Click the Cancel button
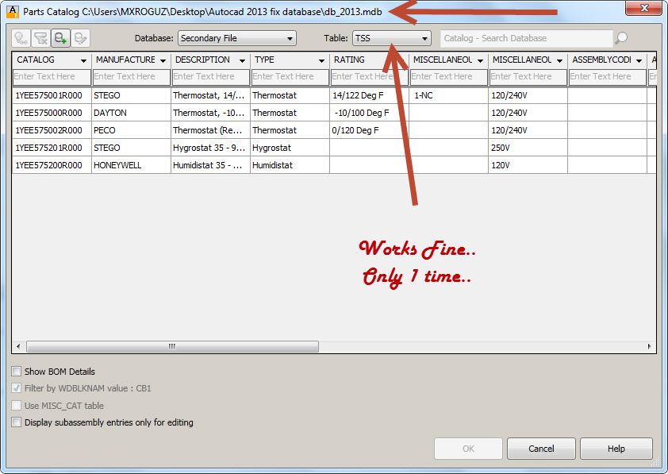 541,449
